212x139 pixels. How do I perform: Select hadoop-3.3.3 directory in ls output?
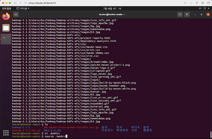point(21,127)
